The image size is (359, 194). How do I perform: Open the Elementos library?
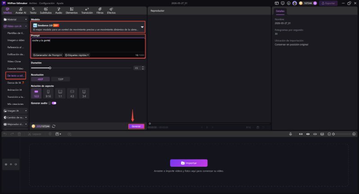(x=72, y=11)
